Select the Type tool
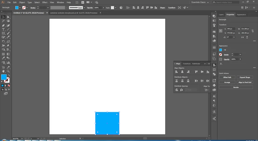This screenshot has height=141, width=258. pos(3,29)
